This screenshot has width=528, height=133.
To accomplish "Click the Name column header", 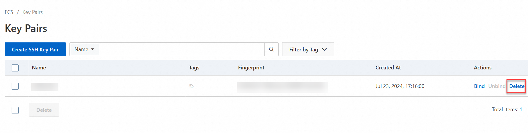I will point(39,68).
